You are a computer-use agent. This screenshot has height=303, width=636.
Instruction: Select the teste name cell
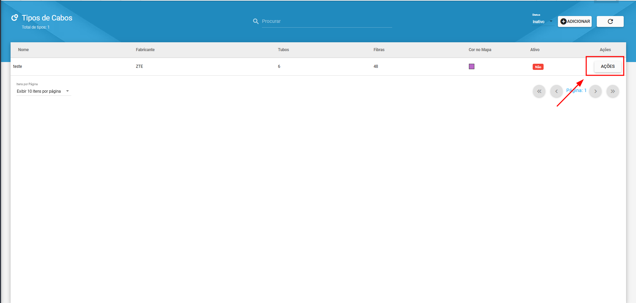click(17, 66)
